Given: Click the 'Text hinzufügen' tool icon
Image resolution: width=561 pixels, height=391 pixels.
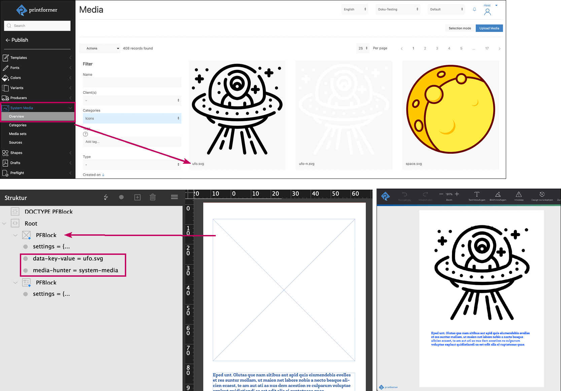Looking at the screenshot, I should pos(477,195).
